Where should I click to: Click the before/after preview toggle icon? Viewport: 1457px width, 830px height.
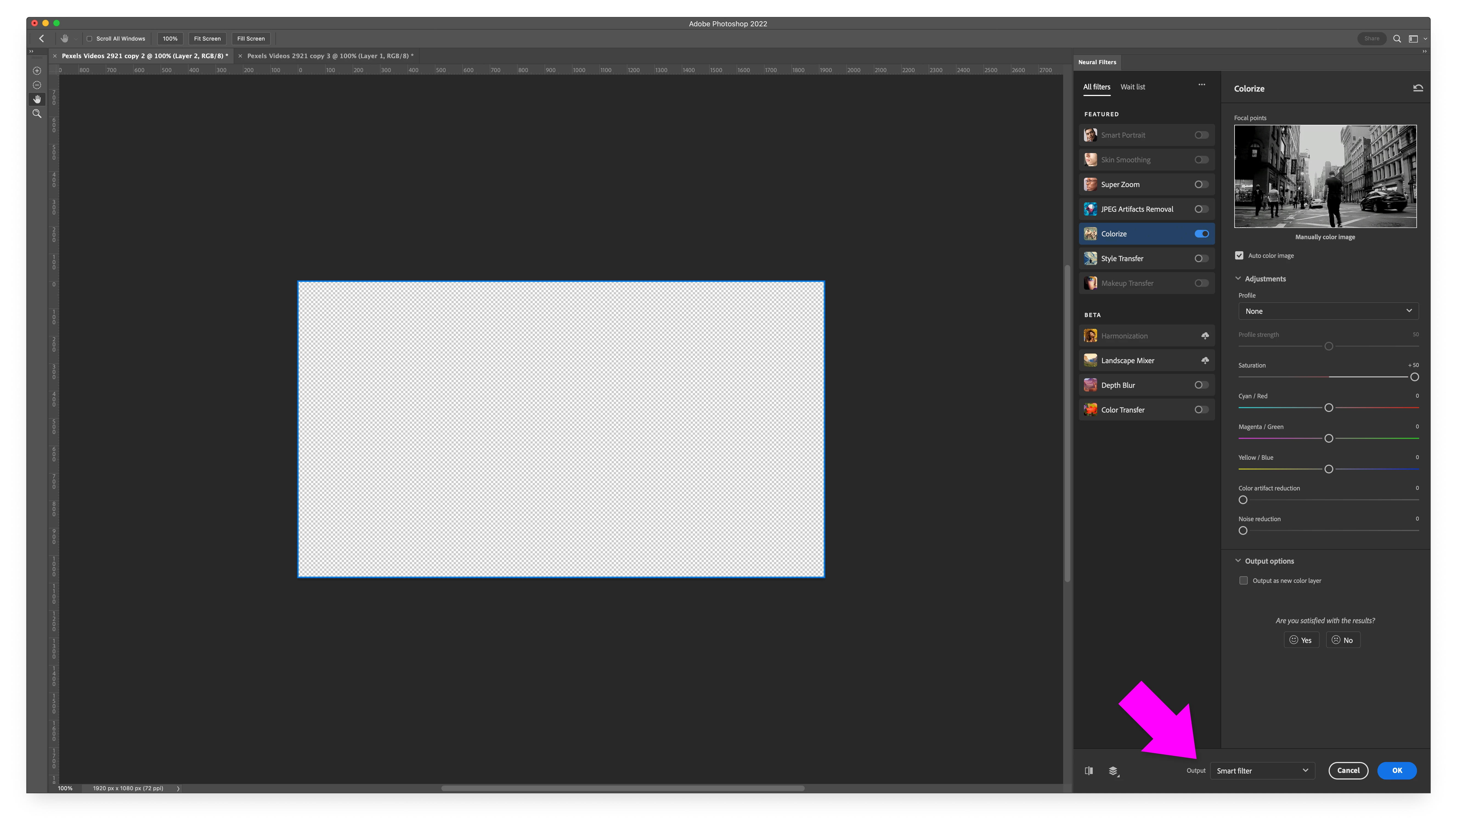(1089, 771)
